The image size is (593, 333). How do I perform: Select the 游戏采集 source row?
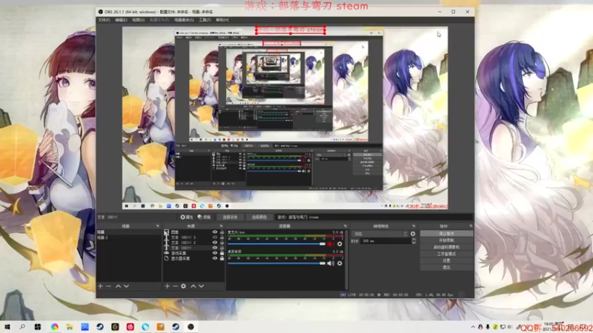(x=193, y=253)
